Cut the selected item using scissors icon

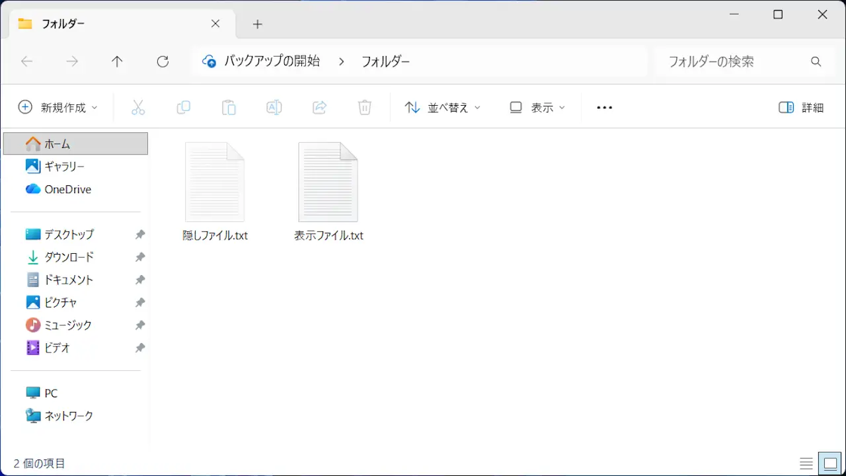138,107
